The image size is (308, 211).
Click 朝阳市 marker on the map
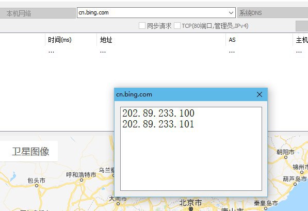286,157
